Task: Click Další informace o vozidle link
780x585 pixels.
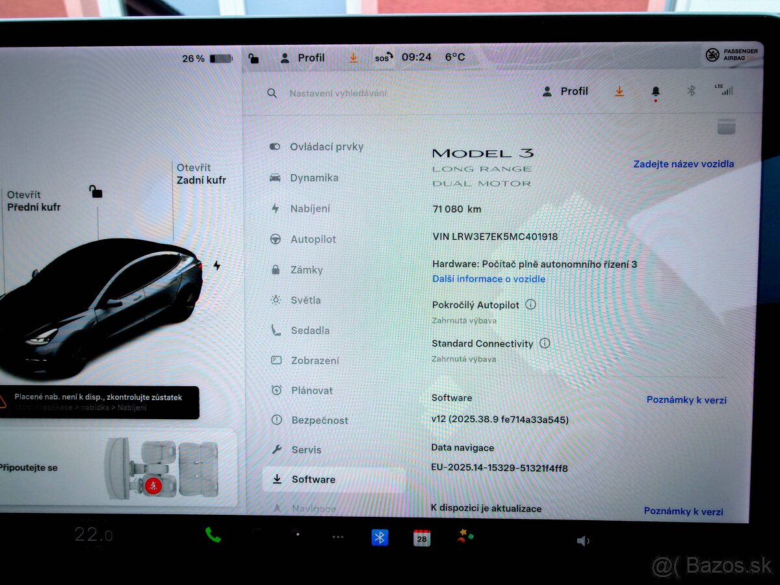Action: point(488,279)
